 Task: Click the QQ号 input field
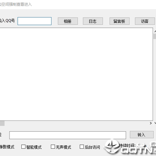pos(35,21)
